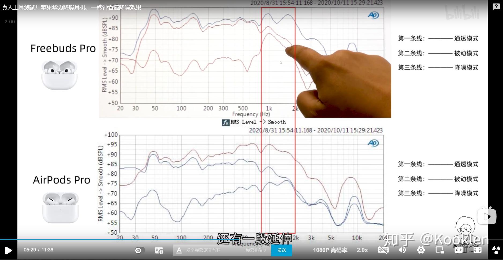Open the 1080P 高码率 quality menu
The height and width of the screenshot is (260, 503).
330,250
